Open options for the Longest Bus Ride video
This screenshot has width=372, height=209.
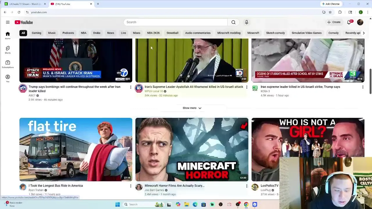tap(130, 186)
